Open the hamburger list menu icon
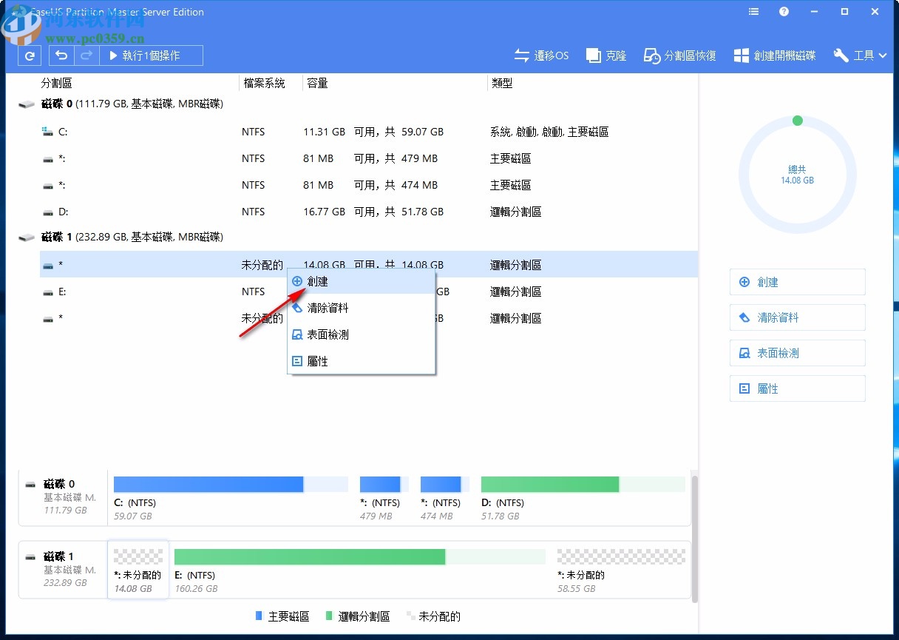The image size is (899, 640). coord(753,11)
